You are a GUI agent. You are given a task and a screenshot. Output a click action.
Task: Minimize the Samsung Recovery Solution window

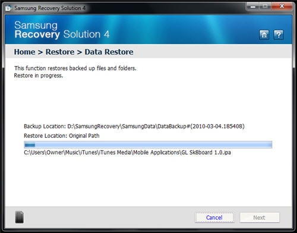click(252, 7)
